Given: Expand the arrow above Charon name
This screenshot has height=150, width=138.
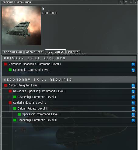Looking at the screenshot, I should click(43, 9).
